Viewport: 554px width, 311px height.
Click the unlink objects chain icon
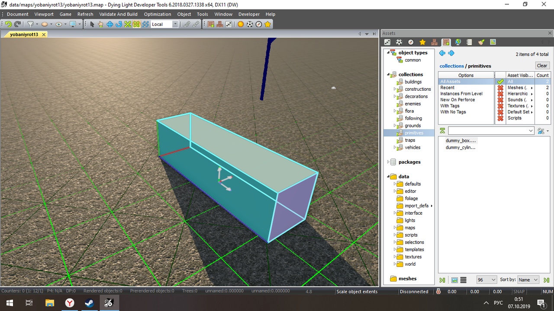[196, 24]
